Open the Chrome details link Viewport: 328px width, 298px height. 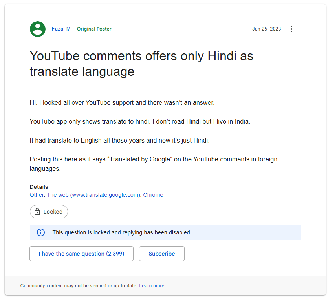(153, 195)
